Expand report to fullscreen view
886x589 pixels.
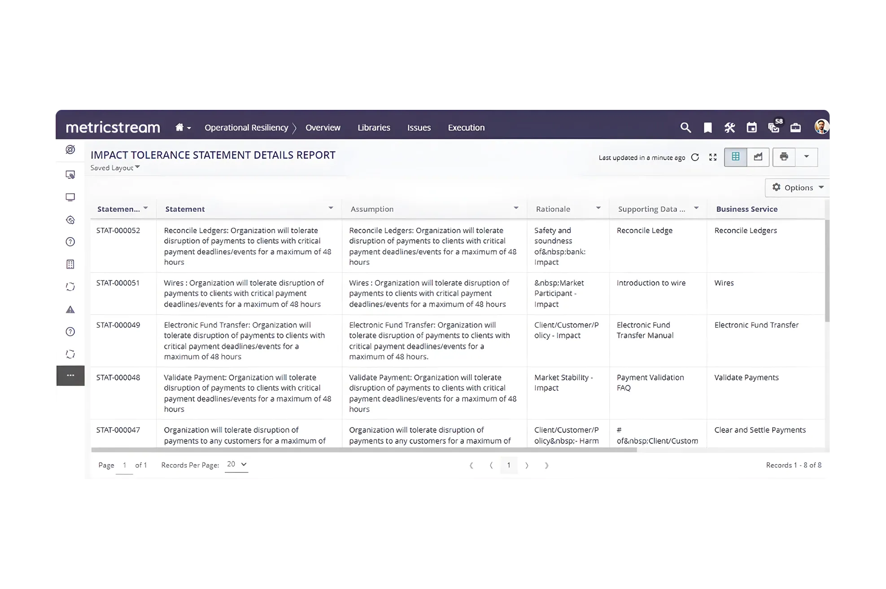[x=713, y=157]
